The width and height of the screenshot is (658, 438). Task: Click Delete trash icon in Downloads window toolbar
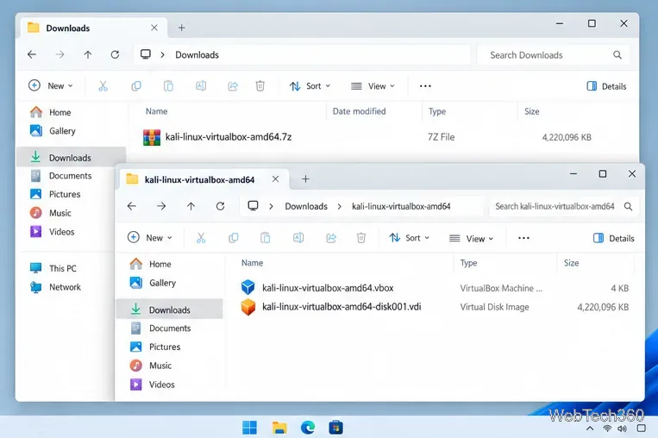[x=260, y=86]
